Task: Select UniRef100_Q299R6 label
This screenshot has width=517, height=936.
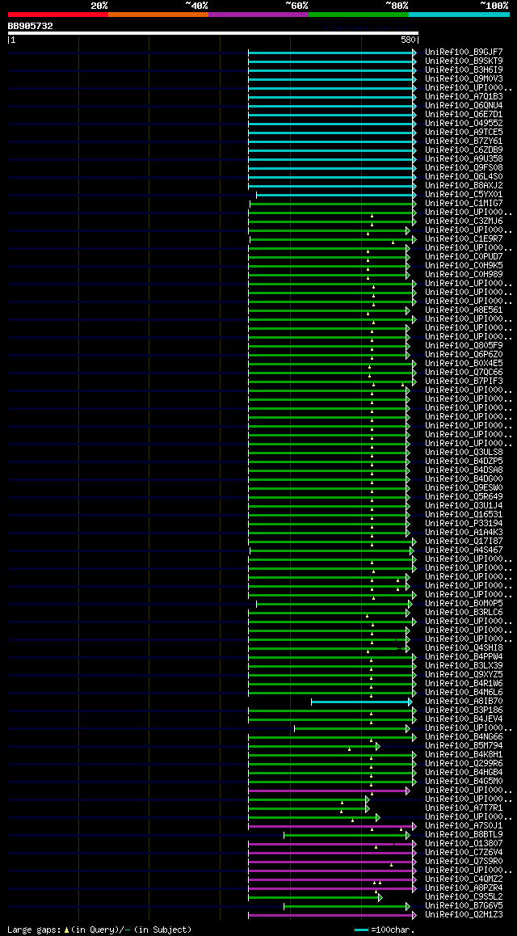Action: point(464,763)
